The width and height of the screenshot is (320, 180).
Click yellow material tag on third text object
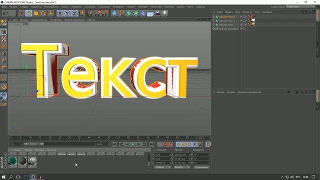point(253,24)
